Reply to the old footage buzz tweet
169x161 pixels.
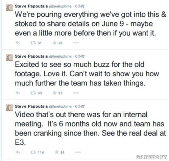coord(18,93)
